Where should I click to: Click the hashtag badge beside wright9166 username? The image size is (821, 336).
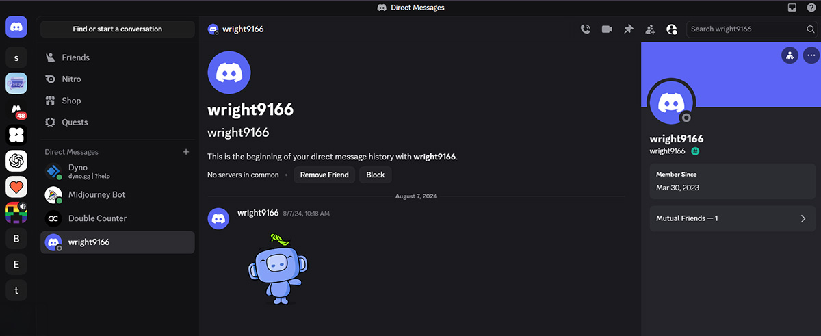[x=695, y=151]
